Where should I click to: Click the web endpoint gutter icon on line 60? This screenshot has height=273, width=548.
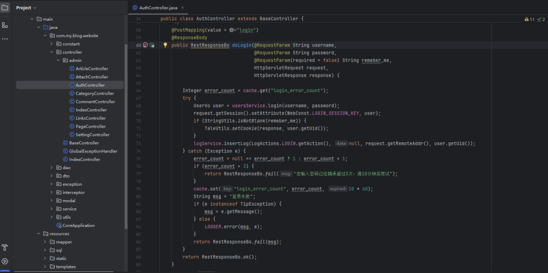pos(152,45)
